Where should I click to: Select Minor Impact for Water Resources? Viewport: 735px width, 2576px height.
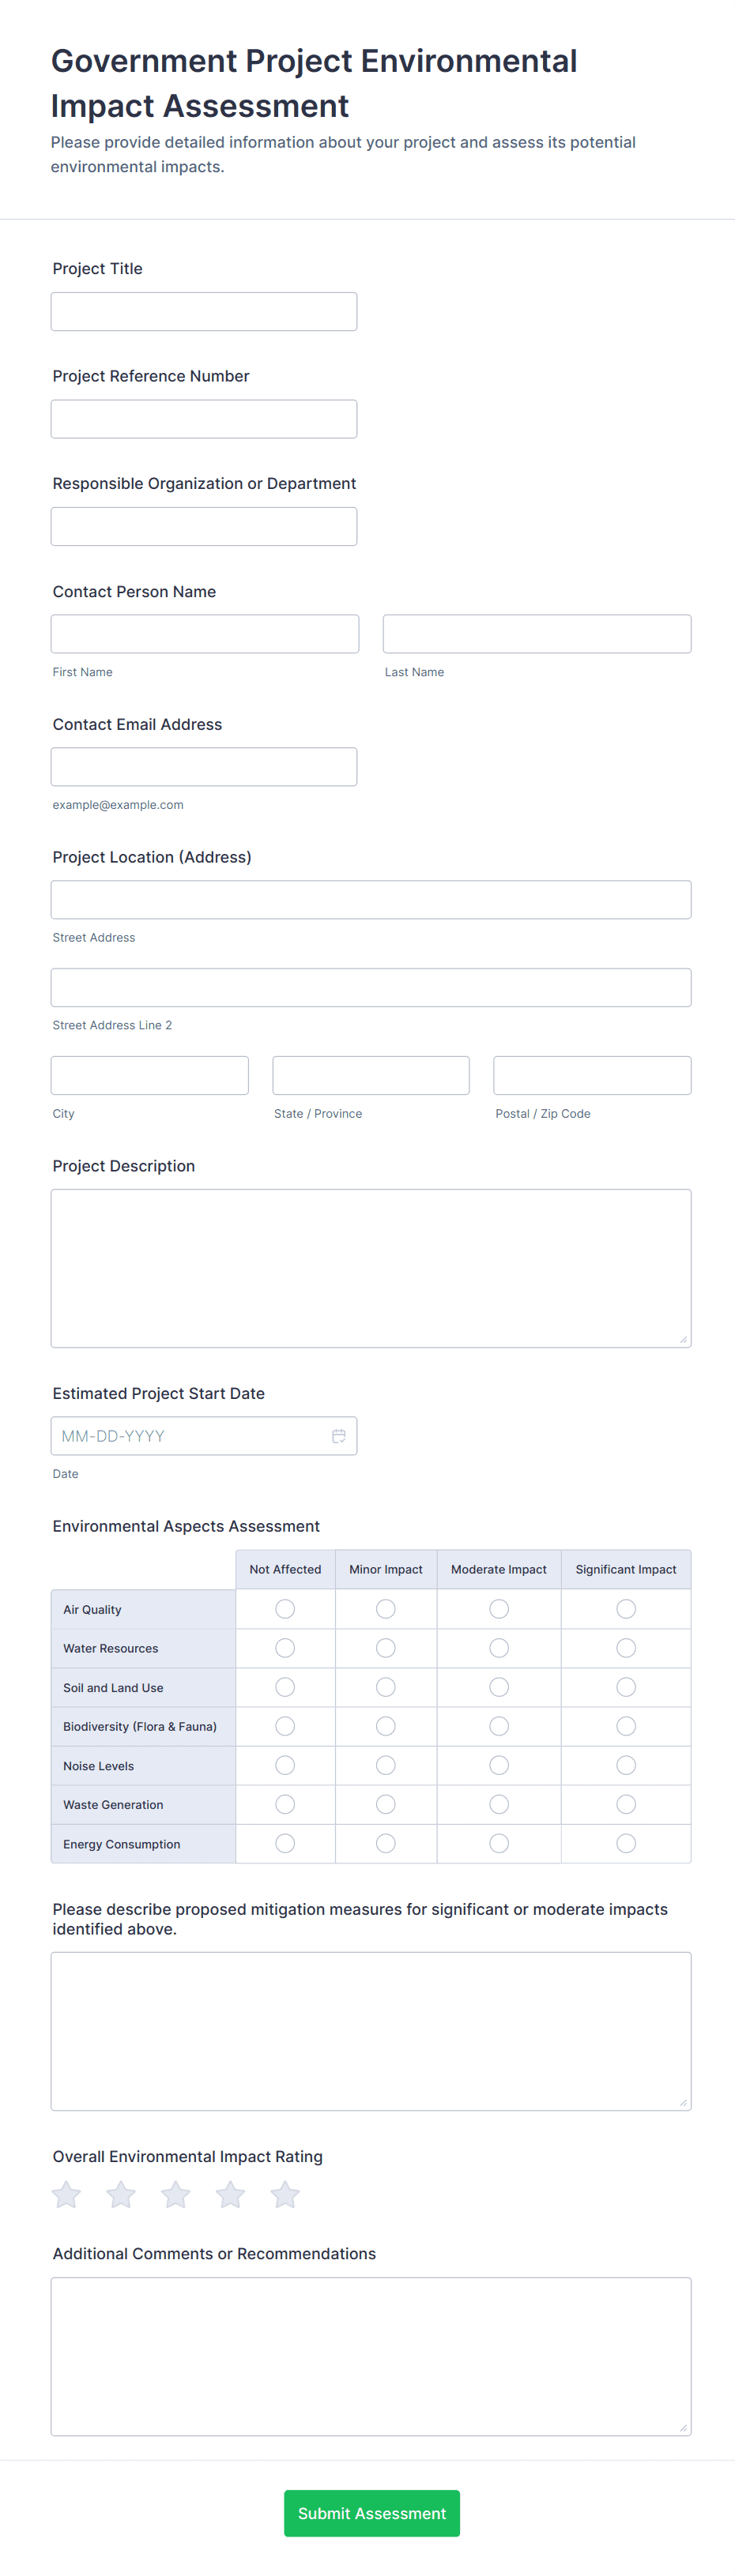click(x=385, y=1647)
